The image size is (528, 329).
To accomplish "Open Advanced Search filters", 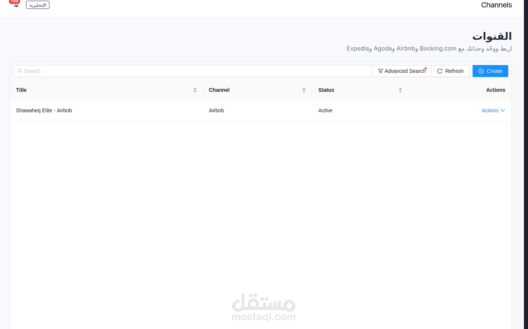I will click(x=402, y=71).
